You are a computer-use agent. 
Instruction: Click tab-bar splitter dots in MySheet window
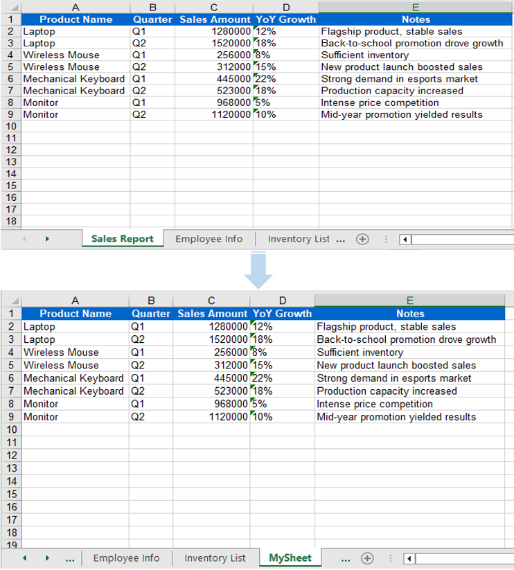391,558
